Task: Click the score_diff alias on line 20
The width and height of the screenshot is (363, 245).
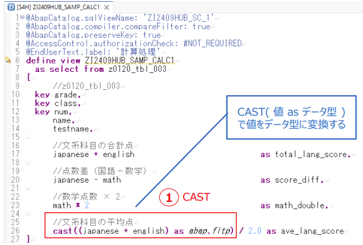Action: point(297,180)
